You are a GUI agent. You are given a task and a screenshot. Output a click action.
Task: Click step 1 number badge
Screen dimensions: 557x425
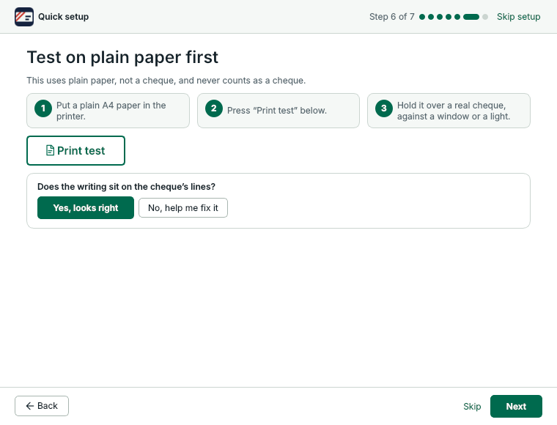[43, 108]
